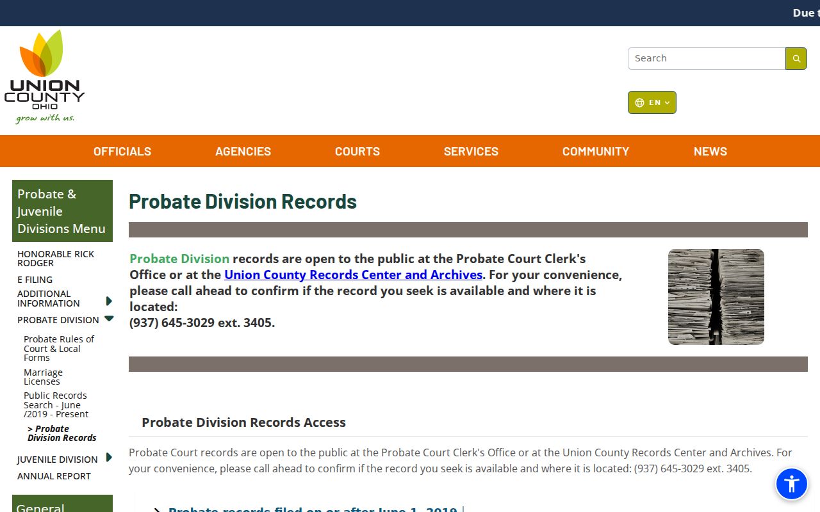Click the Additional Information sidebar link
Image resolution: width=820 pixels, height=512 pixels.
coord(49,299)
